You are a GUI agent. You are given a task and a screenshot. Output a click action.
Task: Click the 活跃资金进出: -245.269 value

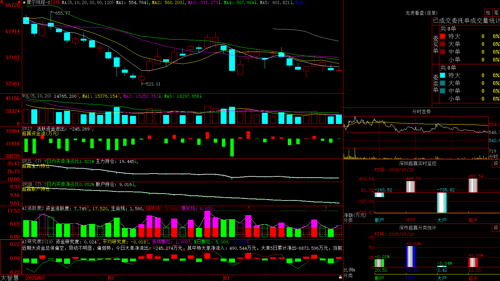(65, 129)
